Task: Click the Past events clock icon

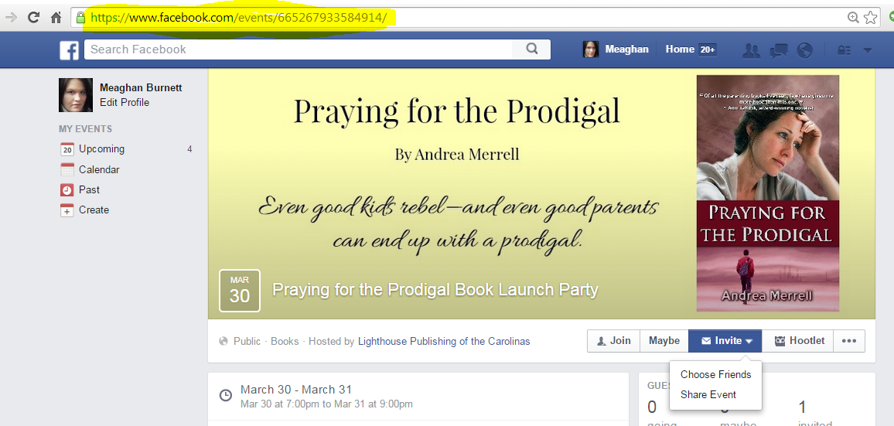Action: [x=67, y=190]
